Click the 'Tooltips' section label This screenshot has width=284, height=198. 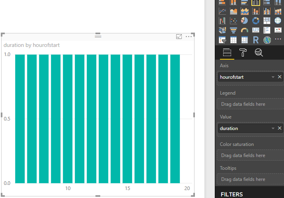(x=228, y=168)
